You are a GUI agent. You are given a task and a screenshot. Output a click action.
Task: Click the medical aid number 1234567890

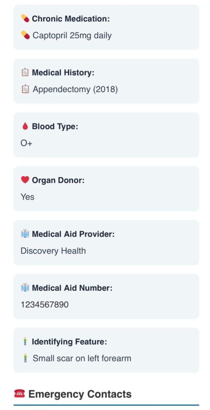pos(45,305)
